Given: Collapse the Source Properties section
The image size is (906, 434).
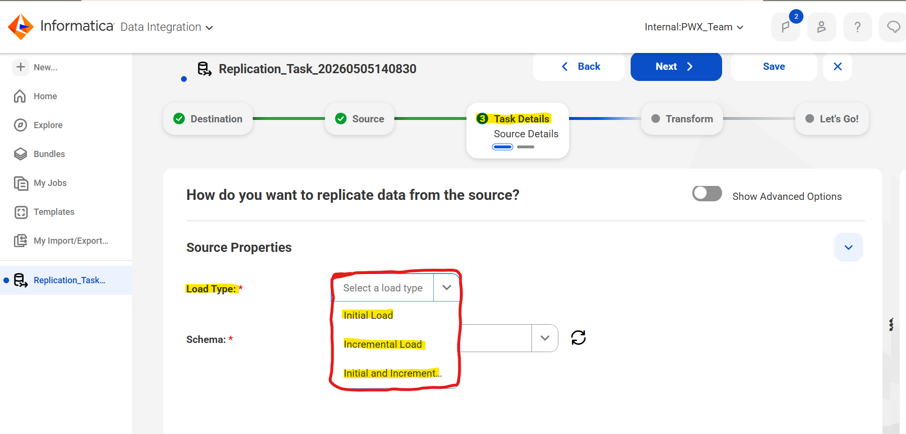Looking at the screenshot, I should click(x=848, y=247).
